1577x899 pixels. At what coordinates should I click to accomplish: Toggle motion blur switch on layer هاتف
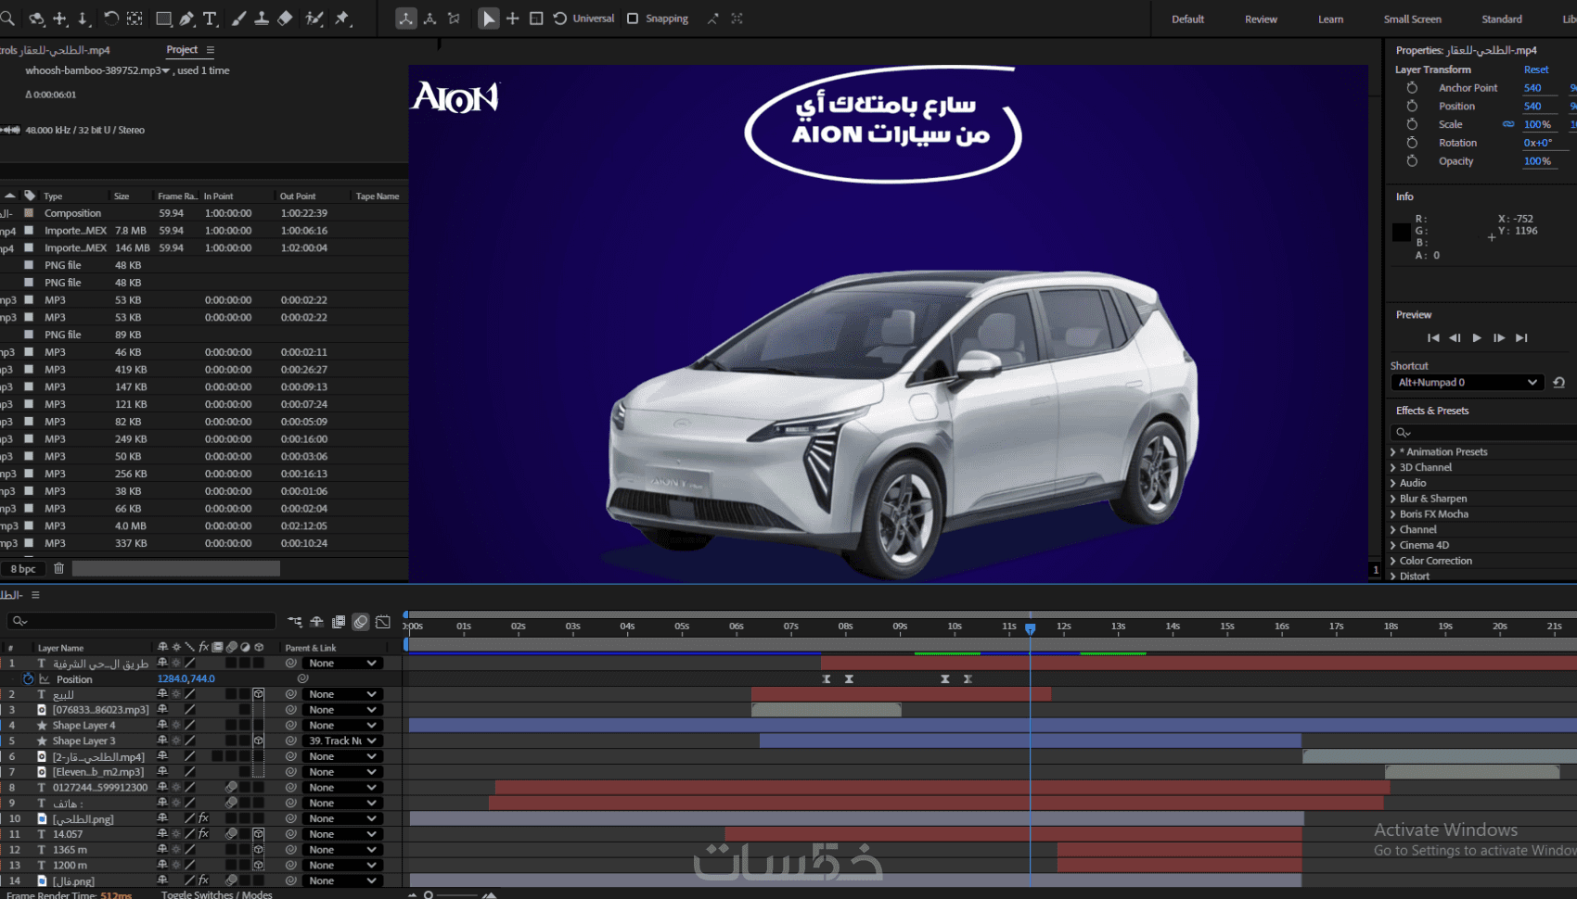click(x=231, y=803)
